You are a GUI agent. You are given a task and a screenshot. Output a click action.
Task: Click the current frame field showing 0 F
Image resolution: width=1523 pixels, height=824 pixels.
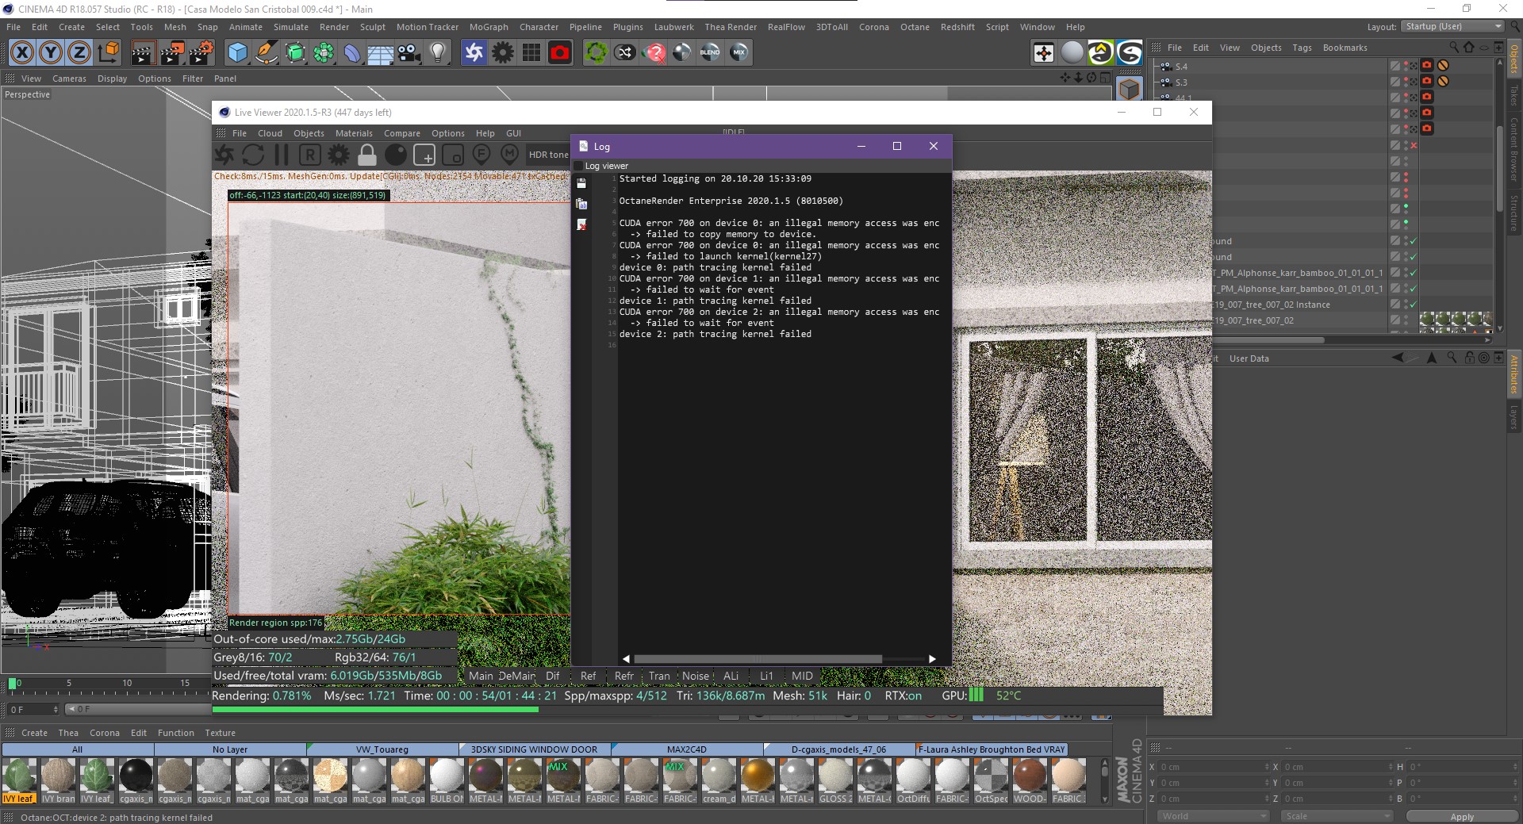click(x=33, y=709)
